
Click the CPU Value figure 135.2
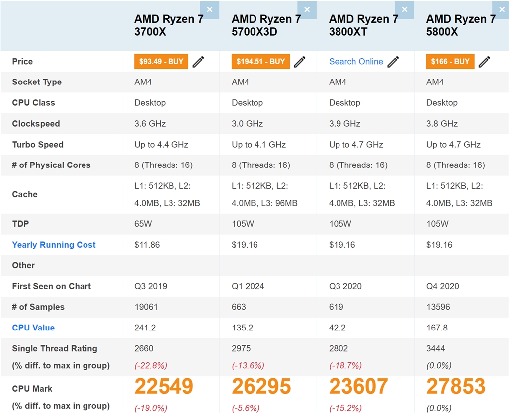243,328
